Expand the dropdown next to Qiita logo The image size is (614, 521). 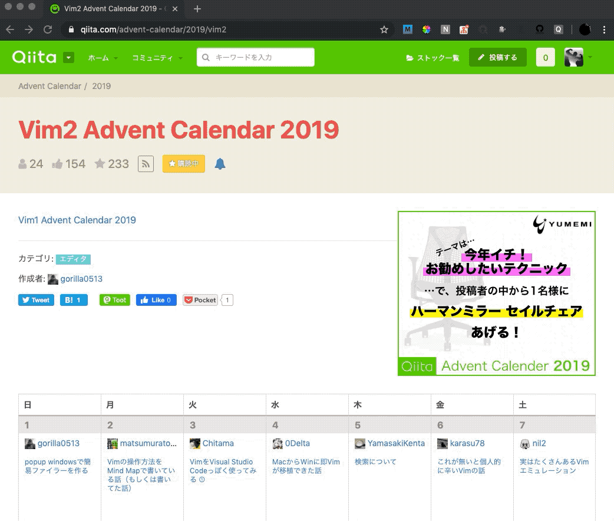(x=68, y=58)
